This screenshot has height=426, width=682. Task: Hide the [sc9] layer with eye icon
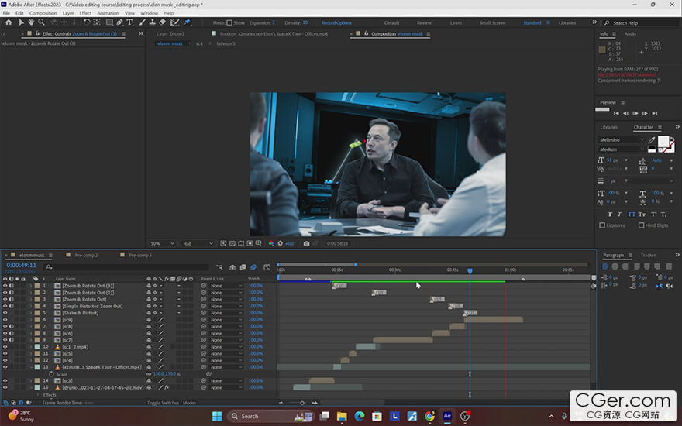5,320
